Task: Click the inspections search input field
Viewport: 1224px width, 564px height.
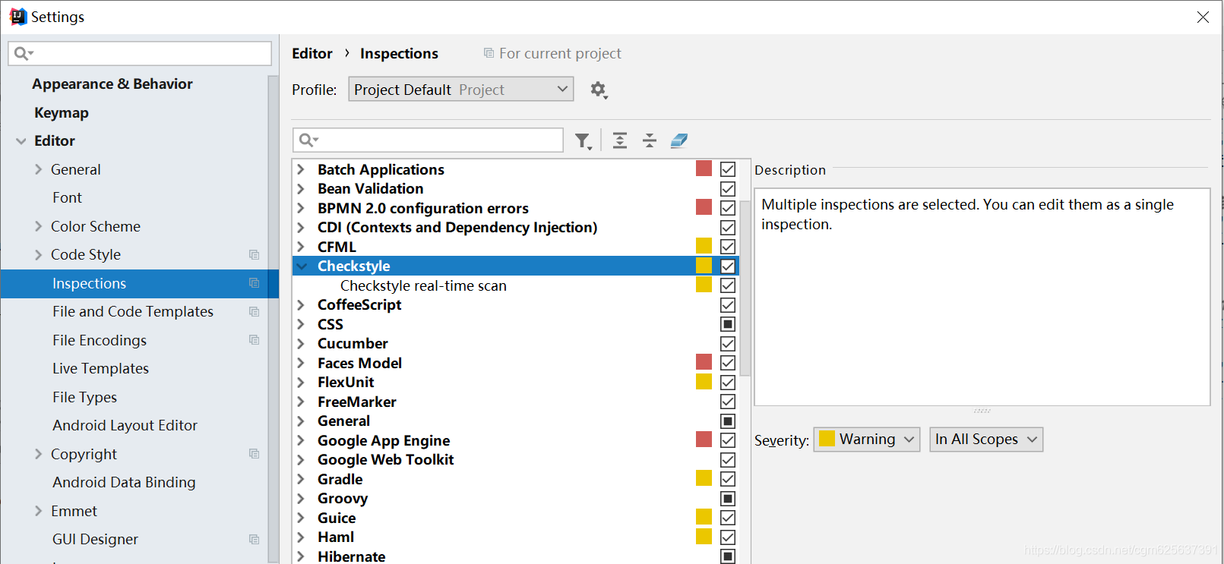Action: point(428,140)
